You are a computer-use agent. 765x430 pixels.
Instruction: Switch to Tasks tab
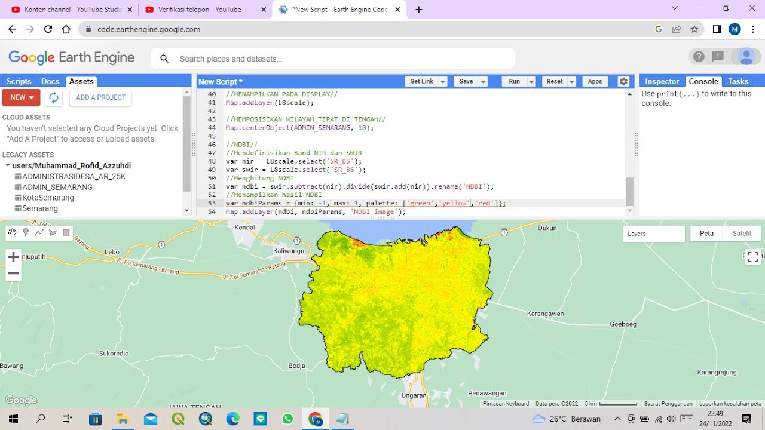pos(738,81)
